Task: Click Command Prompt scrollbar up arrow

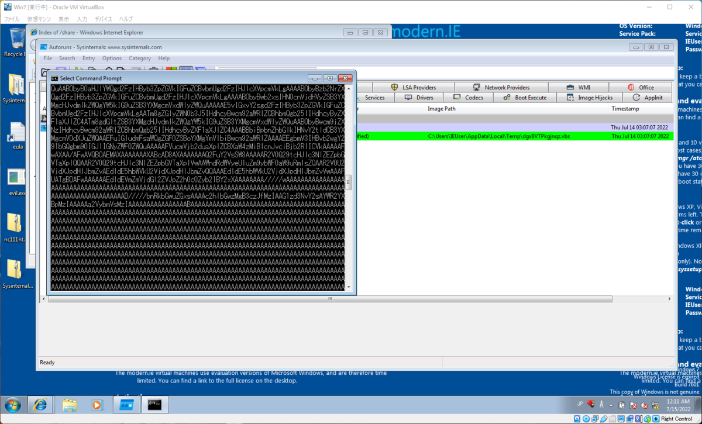Action: point(349,88)
